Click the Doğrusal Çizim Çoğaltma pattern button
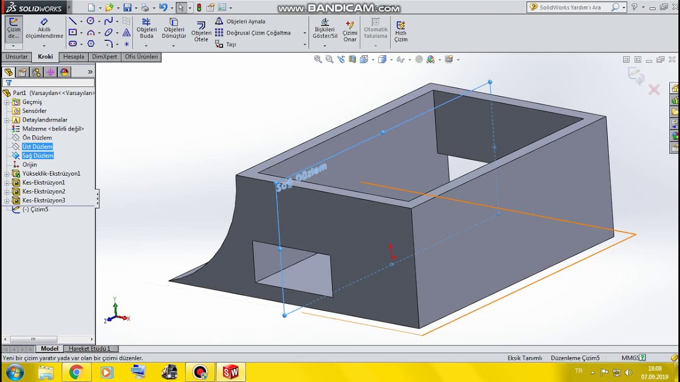680x382 pixels. coord(253,33)
